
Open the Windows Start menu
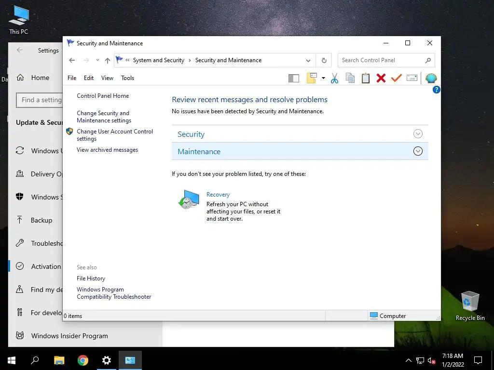tap(12, 360)
